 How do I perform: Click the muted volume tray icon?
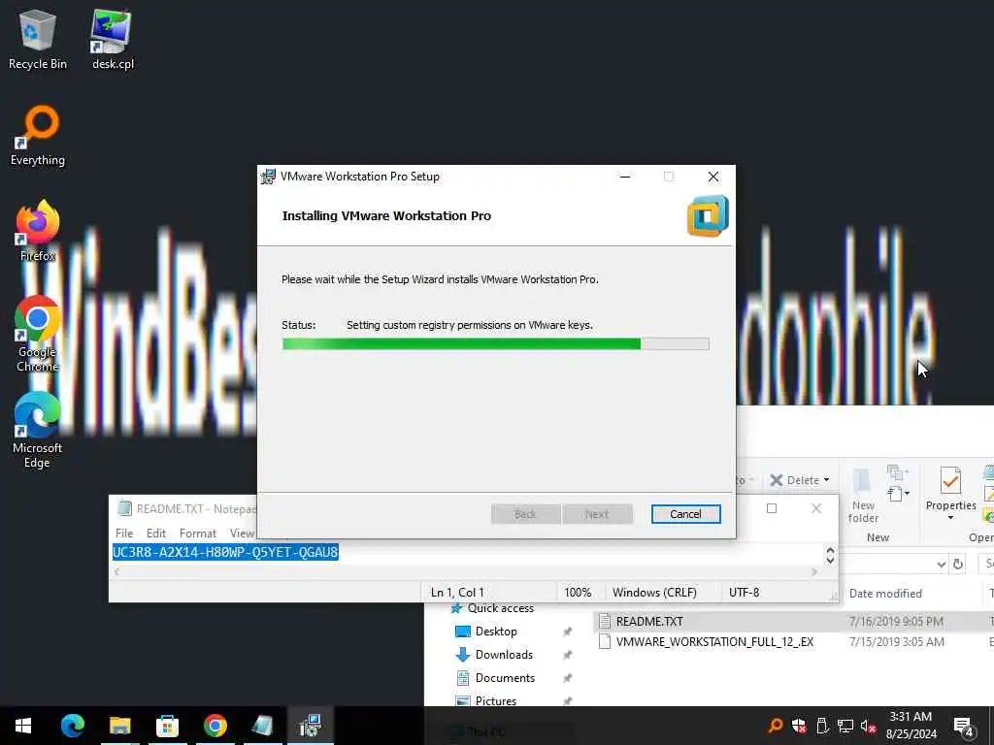pos(869,726)
